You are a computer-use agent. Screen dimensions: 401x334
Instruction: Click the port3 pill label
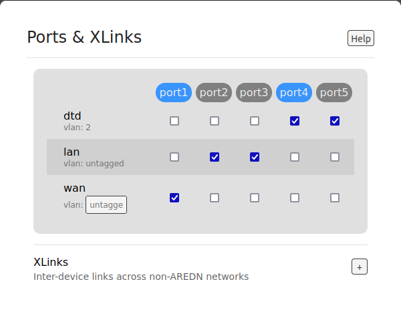pyautogui.click(x=254, y=92)
